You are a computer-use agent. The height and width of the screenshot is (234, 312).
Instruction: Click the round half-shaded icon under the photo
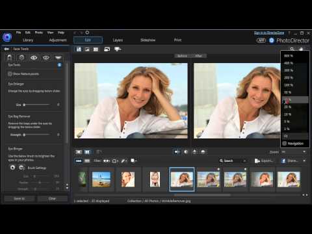[x=186, y=152]
